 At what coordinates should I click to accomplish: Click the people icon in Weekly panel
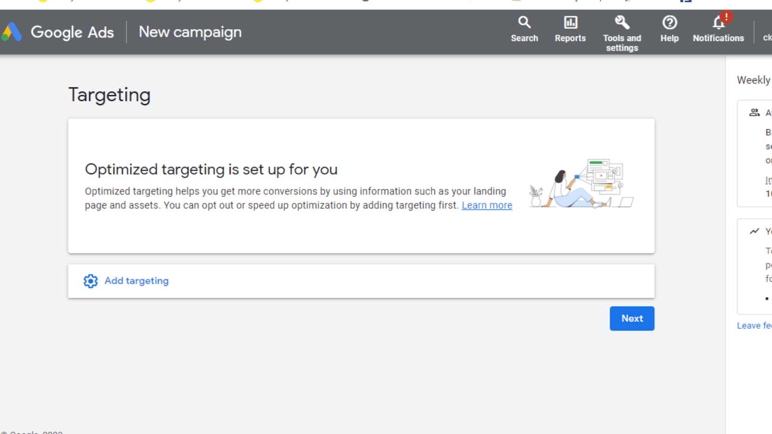pyautogui.click(x=754, y=112)
